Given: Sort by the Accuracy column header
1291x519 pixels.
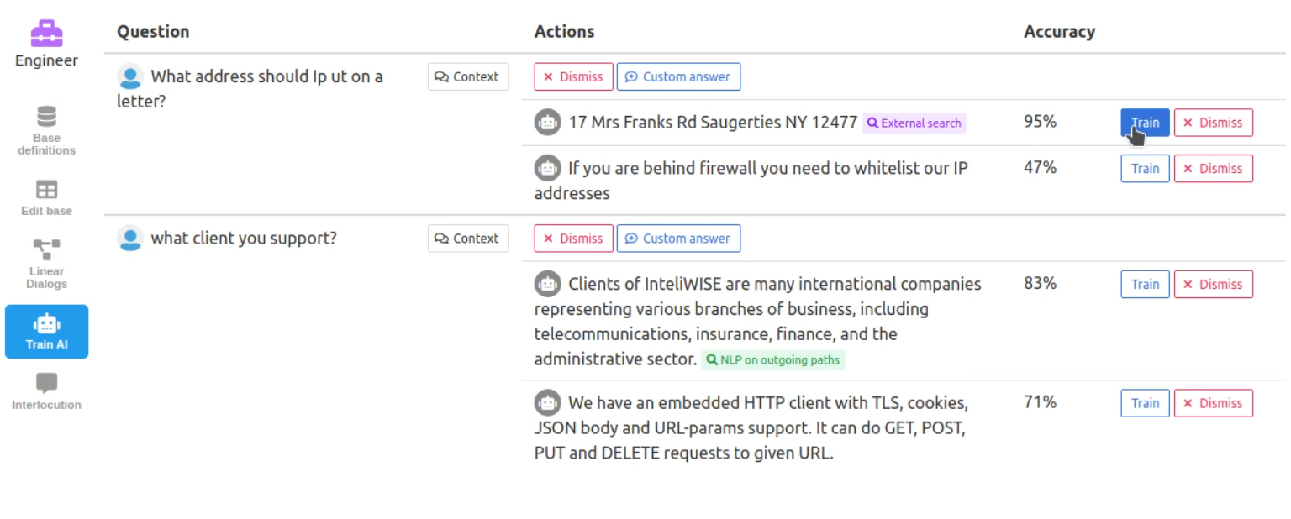Looking at the screenshot, I should coord(1059,32).
